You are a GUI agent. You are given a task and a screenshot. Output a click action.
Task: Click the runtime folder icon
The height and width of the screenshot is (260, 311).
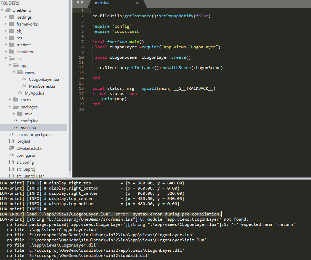12,45
